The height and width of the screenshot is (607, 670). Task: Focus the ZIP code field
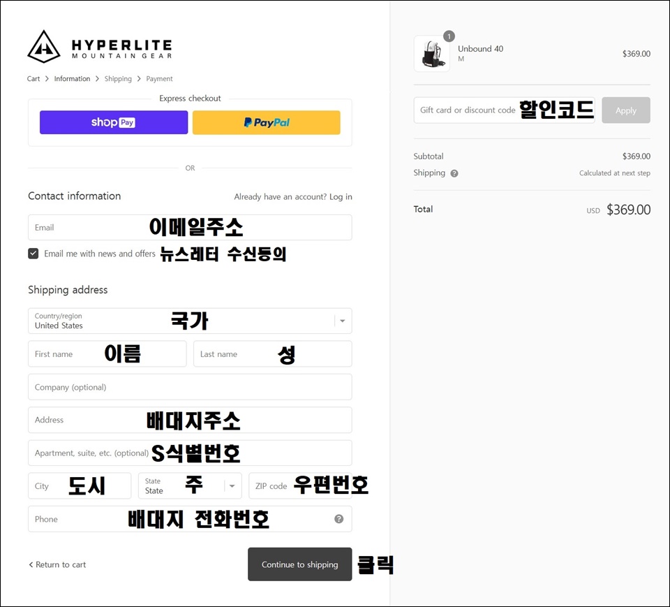[300, 486]
